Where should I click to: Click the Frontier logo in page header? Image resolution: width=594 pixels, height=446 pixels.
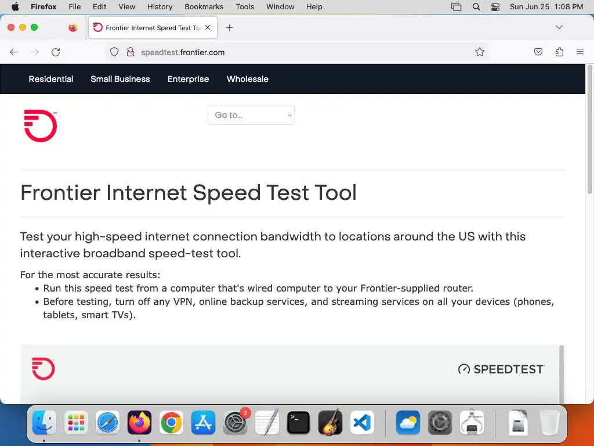pyautogui.click(x=41, y=126)
